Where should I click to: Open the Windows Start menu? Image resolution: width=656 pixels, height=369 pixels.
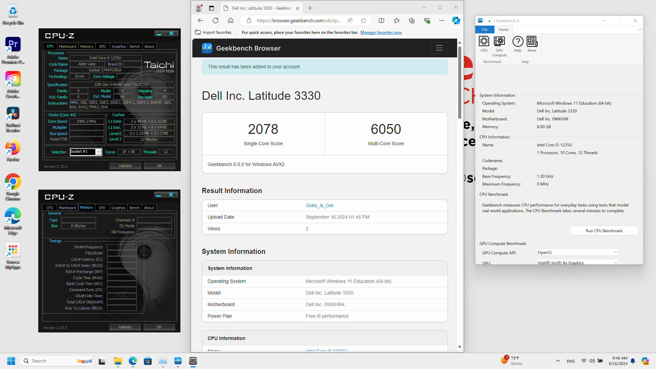pos(11,361)
